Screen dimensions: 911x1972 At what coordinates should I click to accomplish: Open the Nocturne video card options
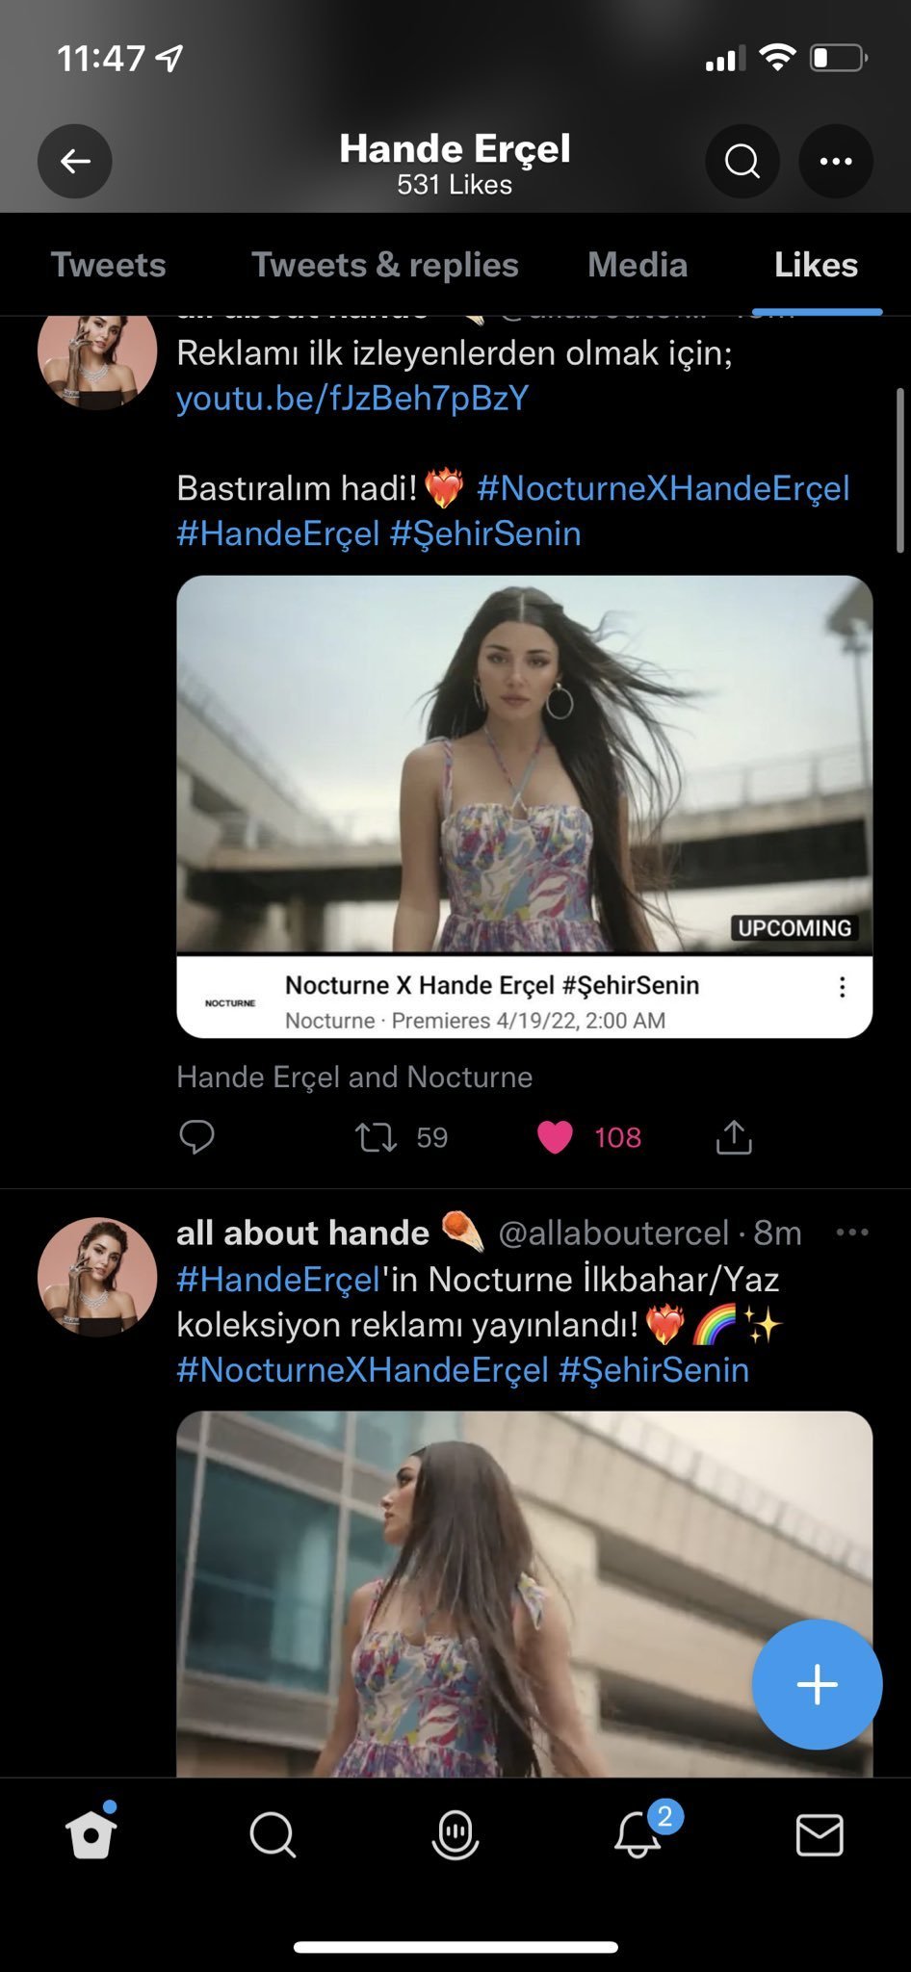coord(842,987)
